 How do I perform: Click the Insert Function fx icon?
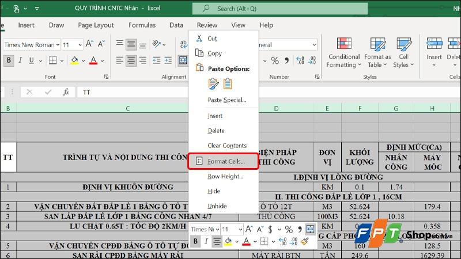tap(66, 92)
